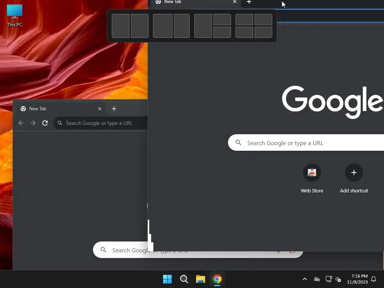Image resolution: width=384 pixels, height=288 pixels.
Task: Click Add shortcut plus button
Action: (x=354, y=172)
